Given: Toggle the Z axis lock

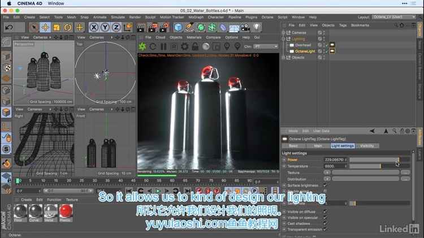Looking at the screenshot, I should coord(116,27).
